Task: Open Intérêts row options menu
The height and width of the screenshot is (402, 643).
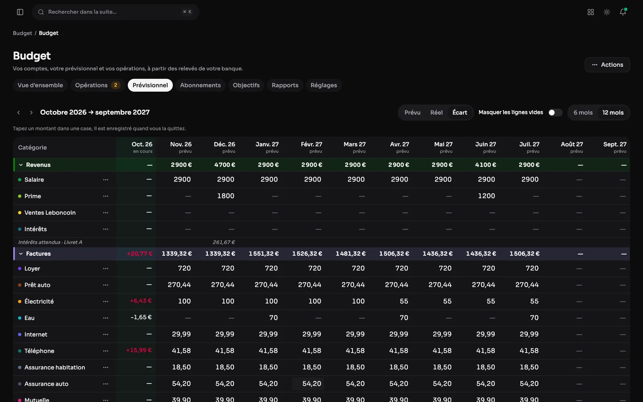Action: pyautogui.click(x=106, y=229)
